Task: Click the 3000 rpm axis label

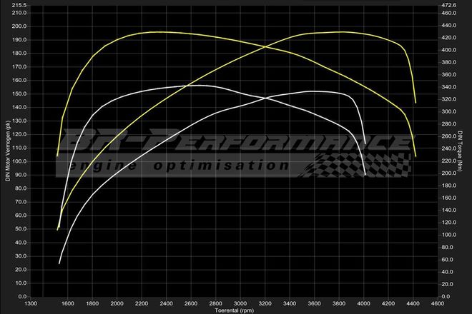Action: point(240,304)
